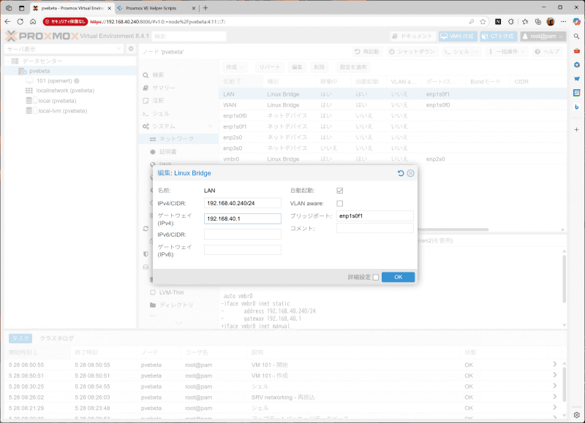585x423 pixels.
Task: Click the favorites star icon in the address bar
Action: pyautogui.click(x=483, y=22)
